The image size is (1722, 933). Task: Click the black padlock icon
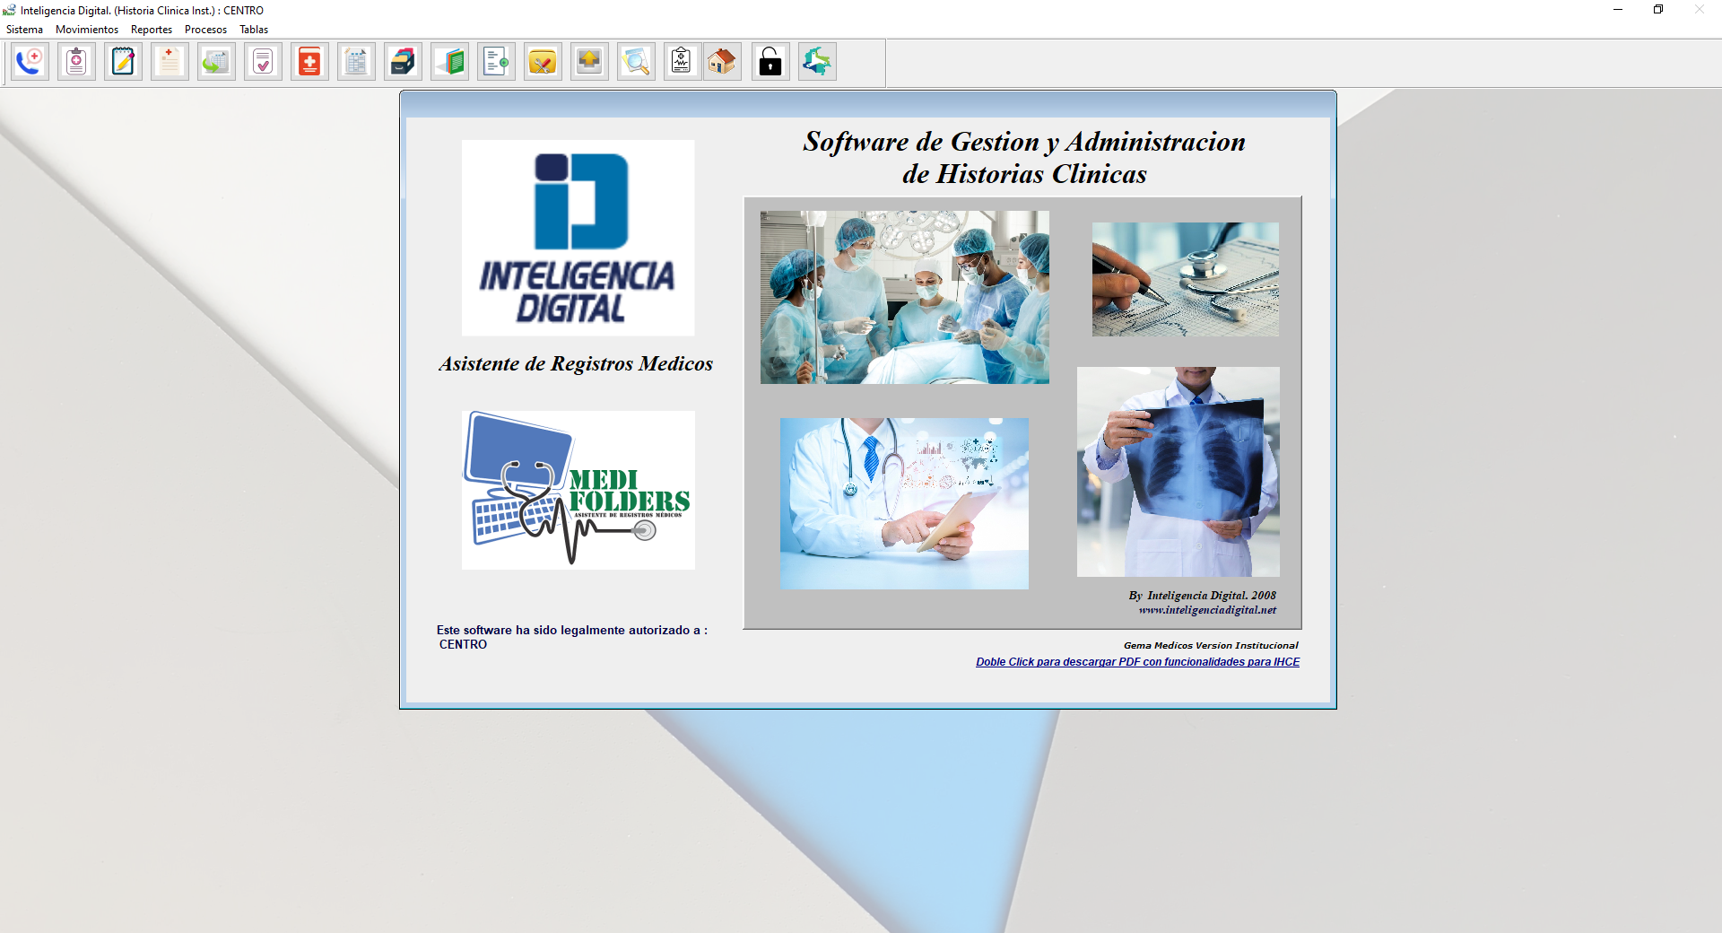tap(770, 62)
